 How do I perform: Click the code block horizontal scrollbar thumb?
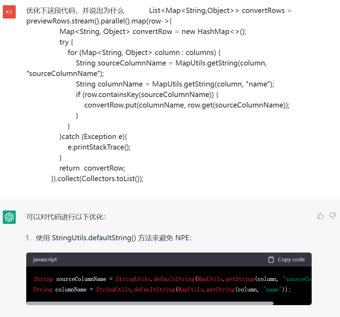coord(150,303)
